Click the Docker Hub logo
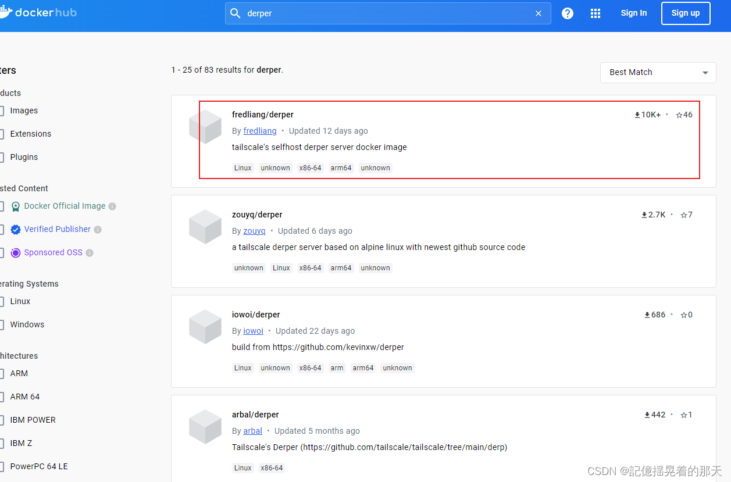Viewport: 731px width, 482px height. point(38,12)
